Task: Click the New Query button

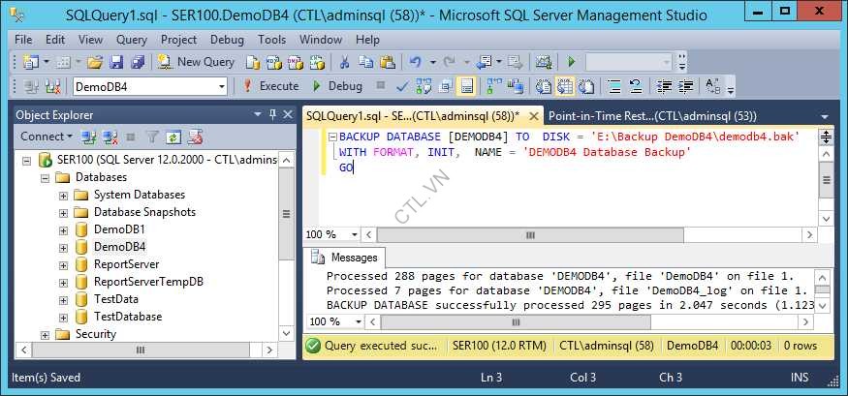Action: [197, 62]
